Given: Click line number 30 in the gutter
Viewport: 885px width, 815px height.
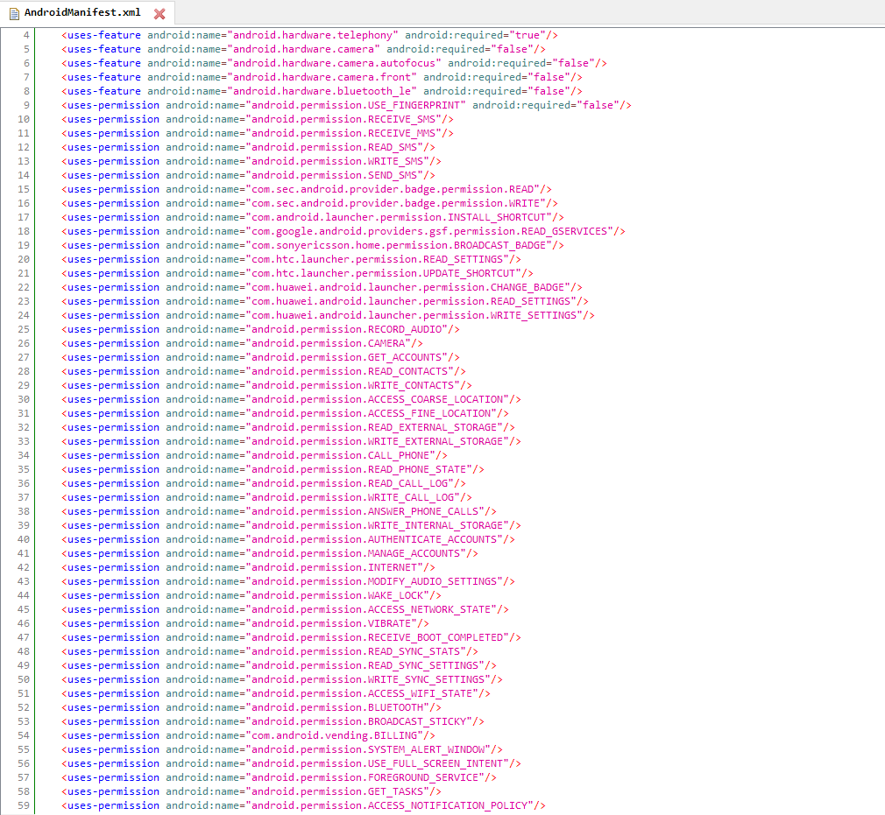Looking at the screenshot, I should pos(23,399).
